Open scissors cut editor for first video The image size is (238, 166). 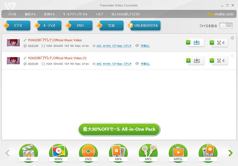(219, 43)
